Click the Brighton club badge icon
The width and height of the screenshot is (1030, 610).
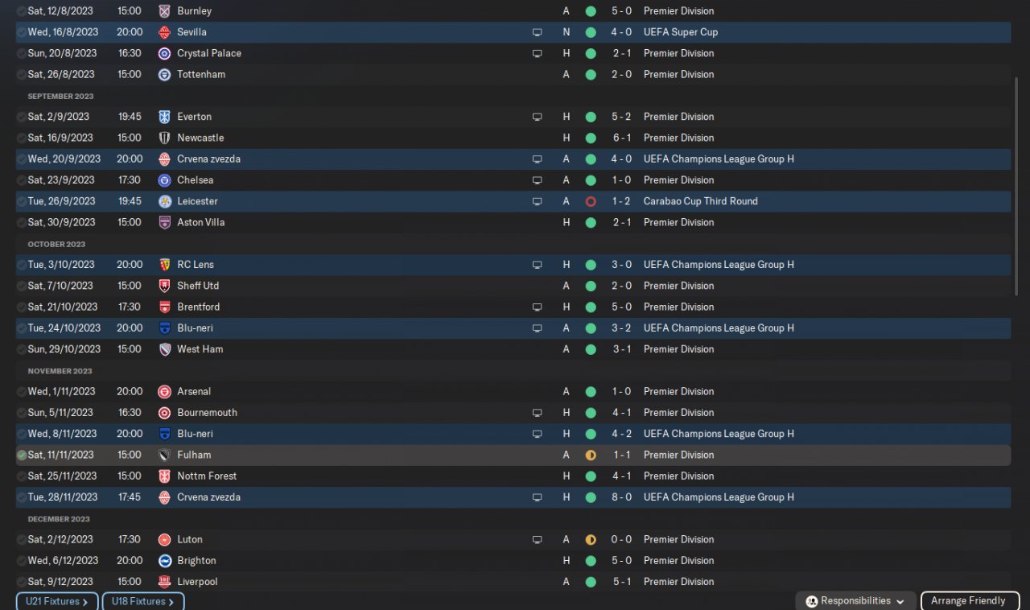pos(164,561)
